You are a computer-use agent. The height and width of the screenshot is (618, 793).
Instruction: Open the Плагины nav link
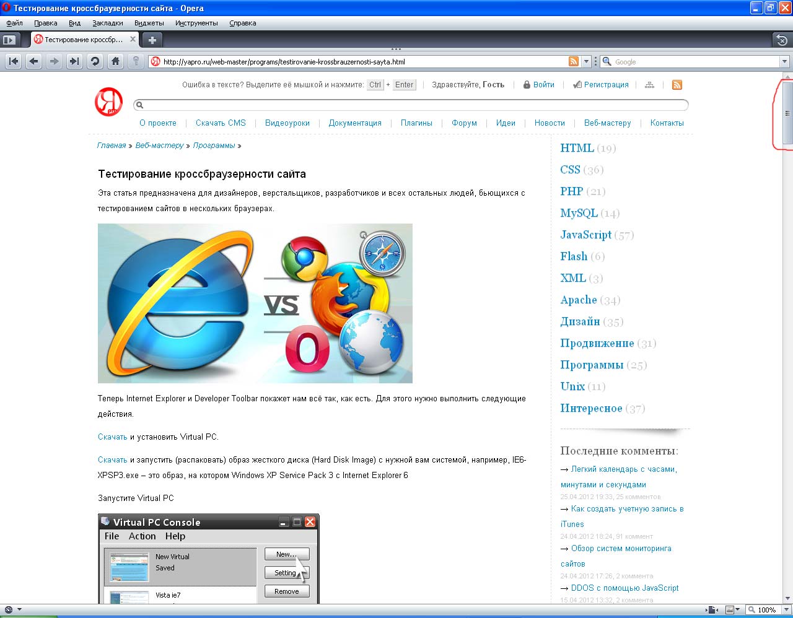point(416,123)
